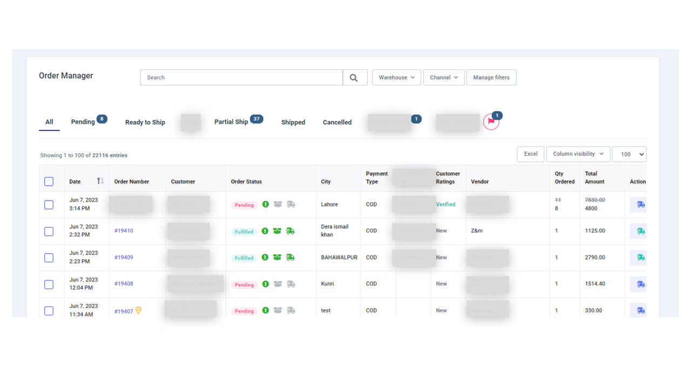This screenshot has width=691, height=388.
Task: Open the Channel dropdown
Action: tap(444, 77)
